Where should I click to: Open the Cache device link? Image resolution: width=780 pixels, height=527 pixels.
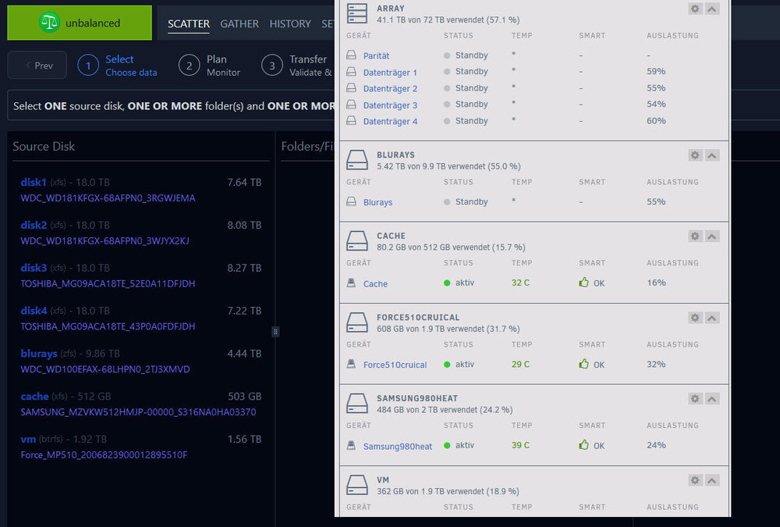click(375, 283)
